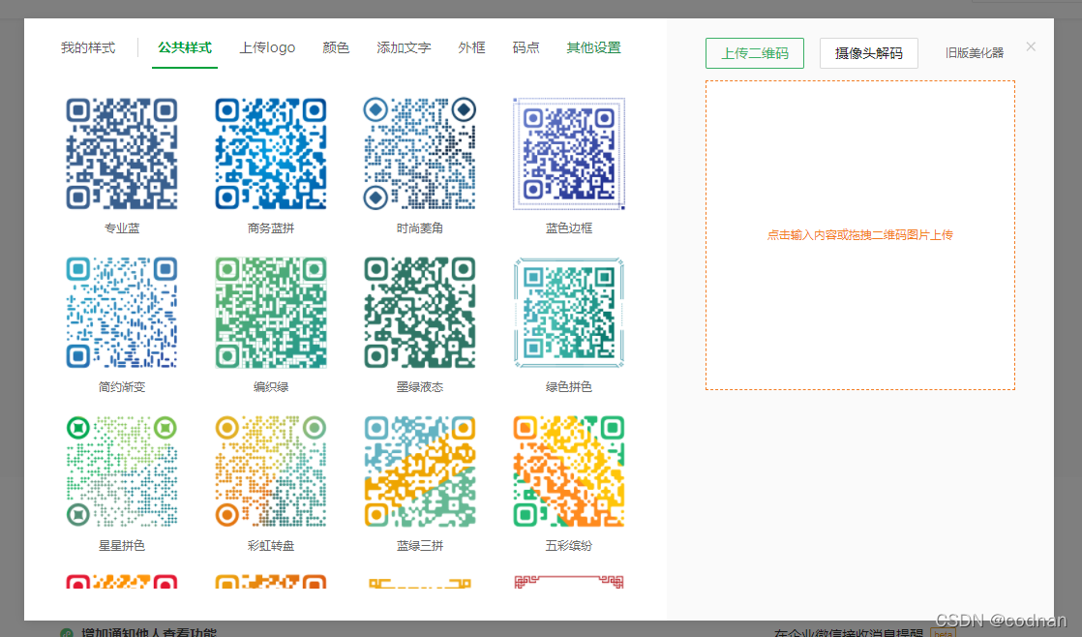Click the 蓝色边框 style label
This screenshot has height=637, width=1082.
pyautogui.click(x=569, y=227)
